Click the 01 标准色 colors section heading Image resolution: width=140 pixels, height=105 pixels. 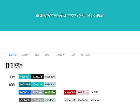pos(14,66)
